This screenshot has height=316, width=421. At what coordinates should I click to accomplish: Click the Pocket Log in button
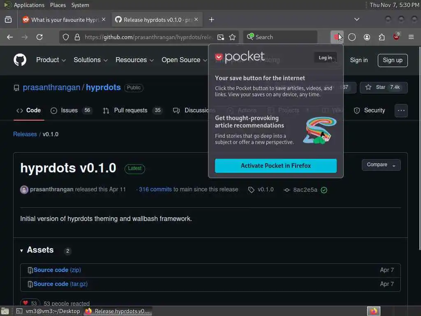pos(325,58)
